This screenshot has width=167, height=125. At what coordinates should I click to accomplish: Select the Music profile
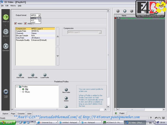point(27,92)
